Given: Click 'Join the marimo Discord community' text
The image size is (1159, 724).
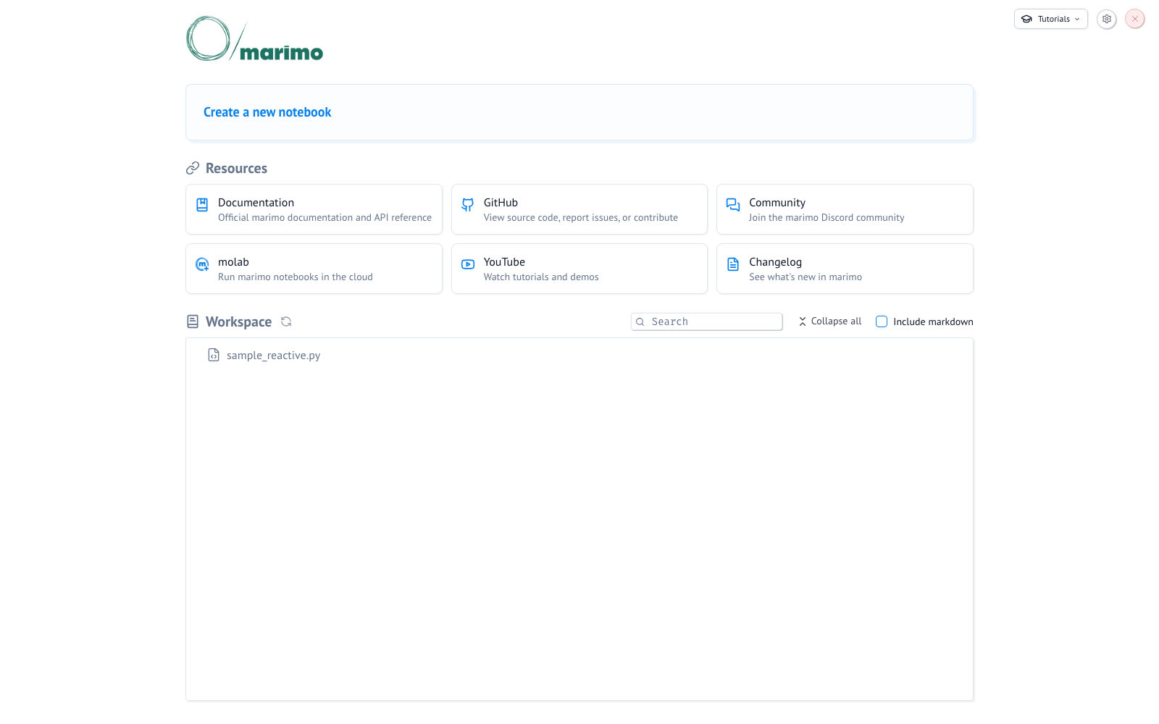Looking at the screenshot, I should pos(827,217).
